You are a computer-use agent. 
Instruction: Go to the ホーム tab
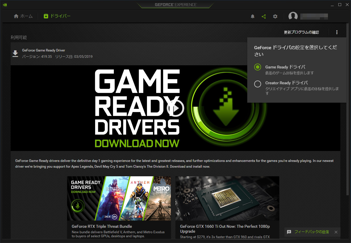(x=23, y=16)
